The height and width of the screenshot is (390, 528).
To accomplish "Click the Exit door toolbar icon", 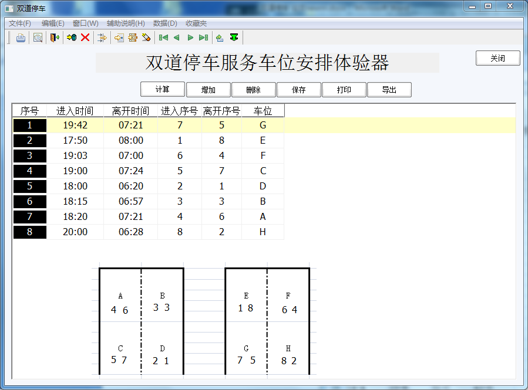I will point(53,38).
